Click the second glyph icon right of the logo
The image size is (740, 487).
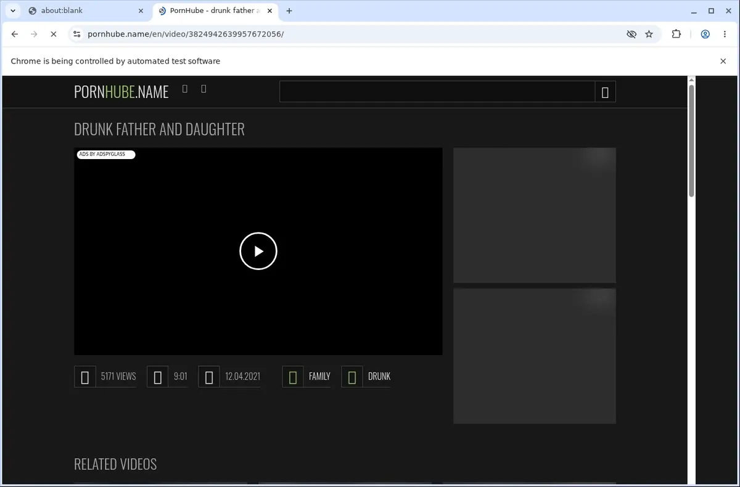204,89
